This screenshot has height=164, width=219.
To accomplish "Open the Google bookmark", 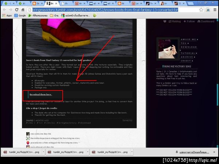I will (x=20, y=15).
